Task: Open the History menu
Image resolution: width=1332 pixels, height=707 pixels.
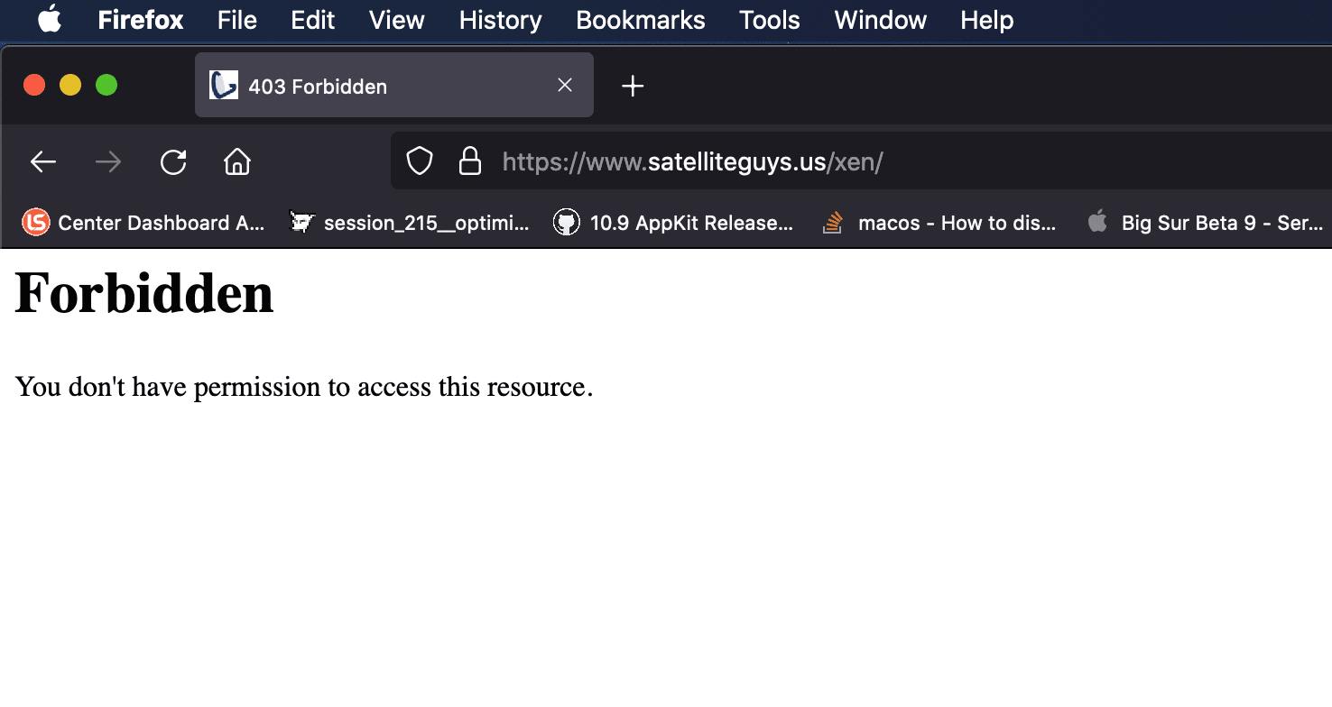Action: coord(500,20)
